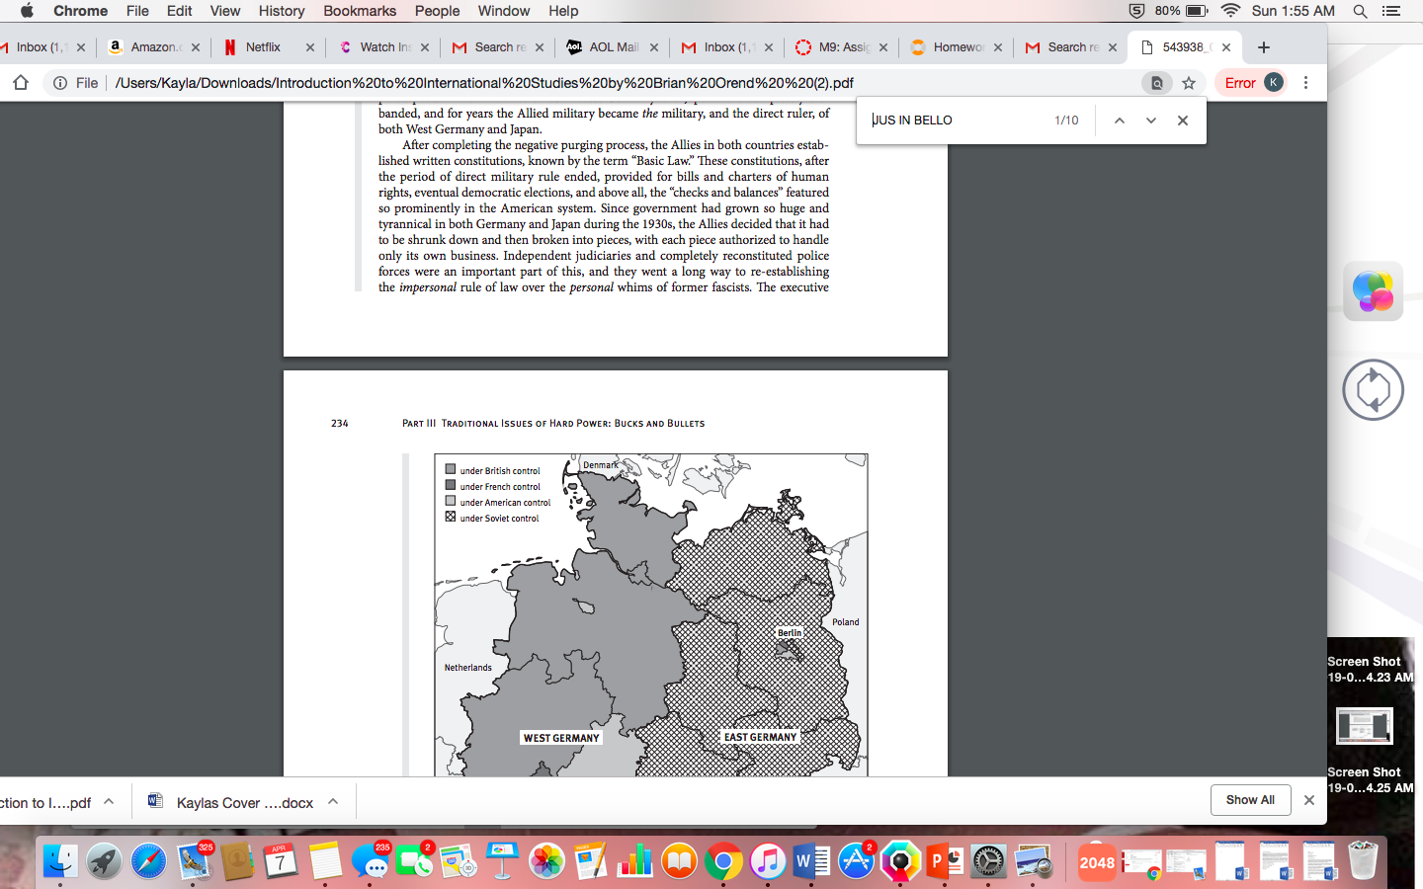Screen dimensions: 1423x889
Task: Open Numbers from the dock
Action: click(x=634, y=862)
